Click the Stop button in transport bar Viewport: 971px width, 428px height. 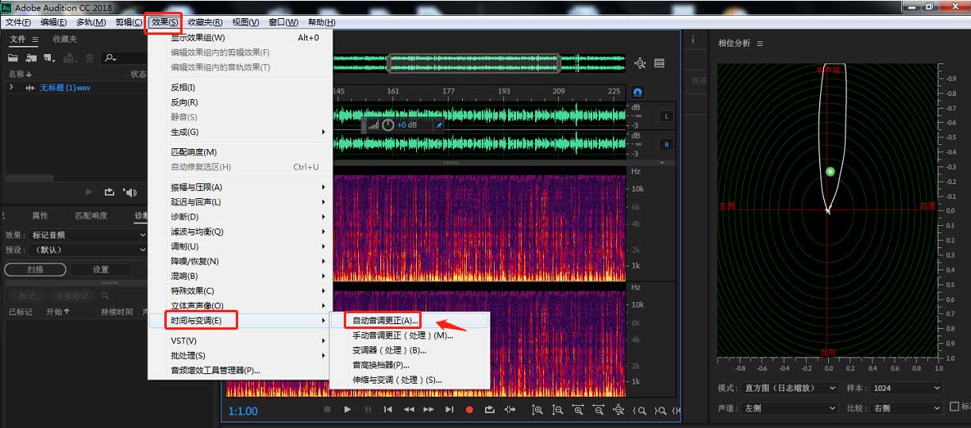(326, 410)
